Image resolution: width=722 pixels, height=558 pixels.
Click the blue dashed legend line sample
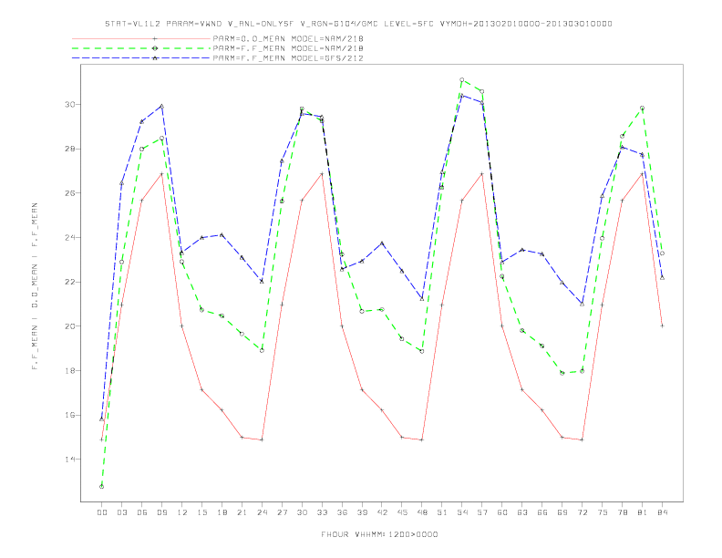141,58
